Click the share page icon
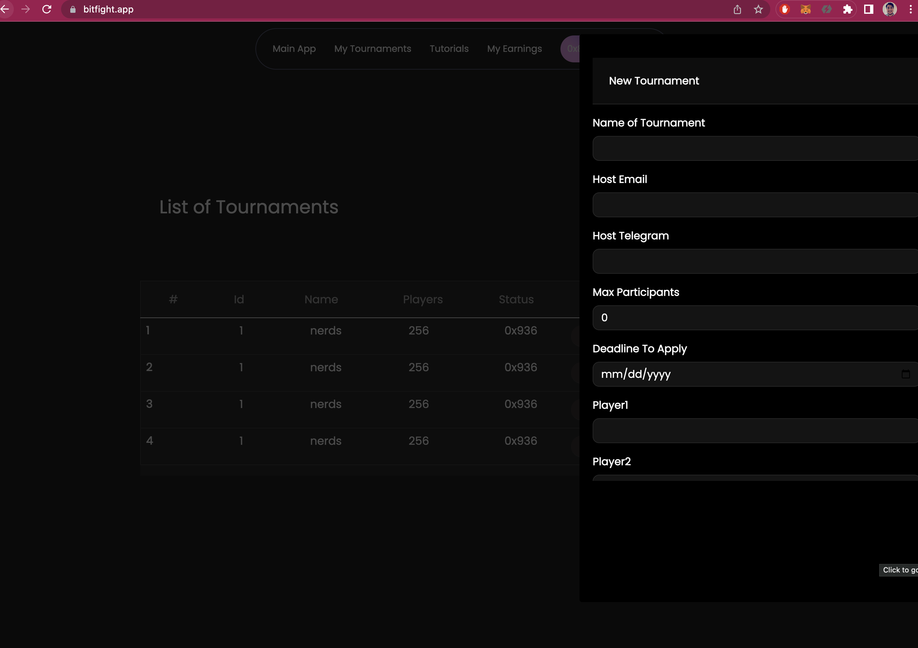 click(x=737, y=9)
